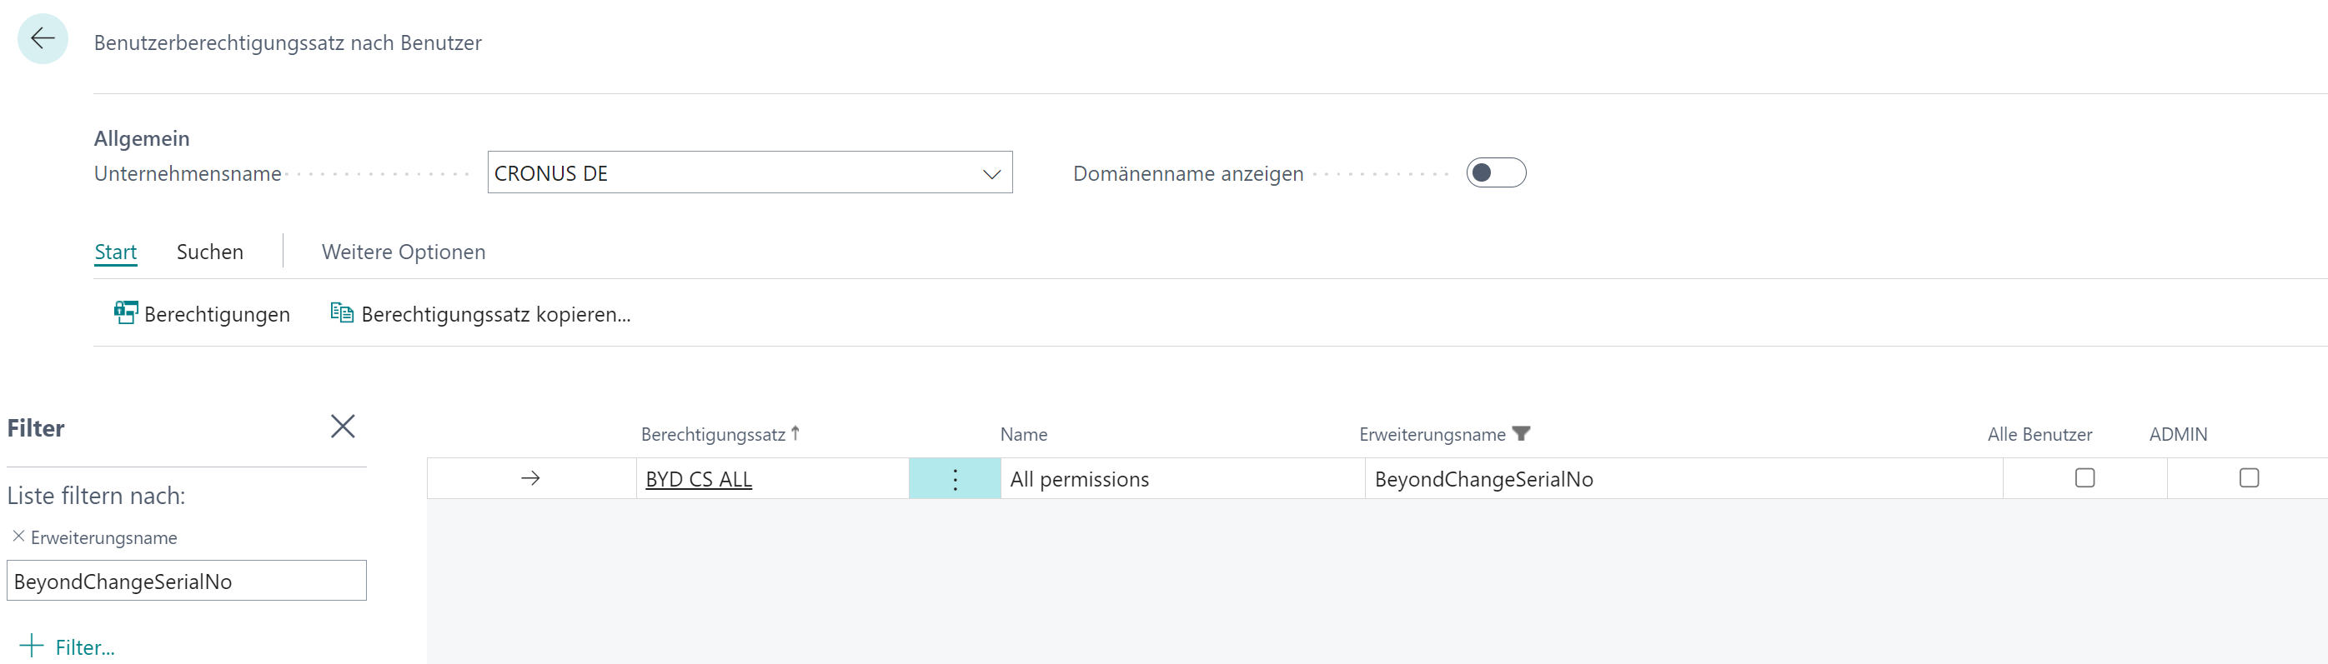Click the row selection arrow indicator
Screen dimensions: 2328x664
pos(530,479)
